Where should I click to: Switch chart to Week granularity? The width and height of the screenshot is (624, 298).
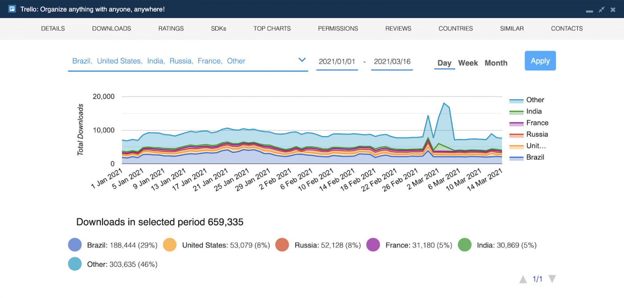click(468, 63)
